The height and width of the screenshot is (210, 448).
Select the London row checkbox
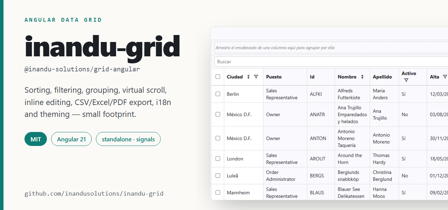218,158
